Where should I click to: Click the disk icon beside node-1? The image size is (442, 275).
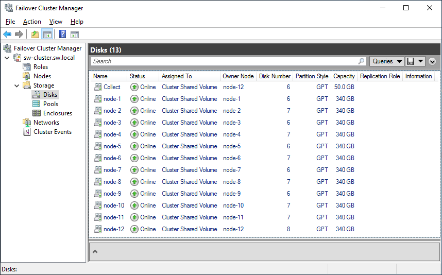pyautogui.click(x=98, y=99)
